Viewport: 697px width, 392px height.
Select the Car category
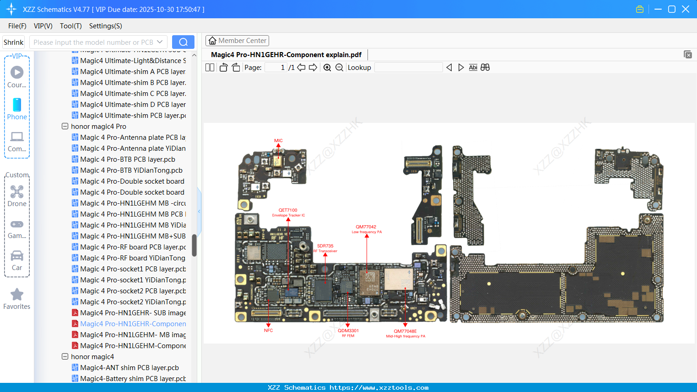click(17, 261)
